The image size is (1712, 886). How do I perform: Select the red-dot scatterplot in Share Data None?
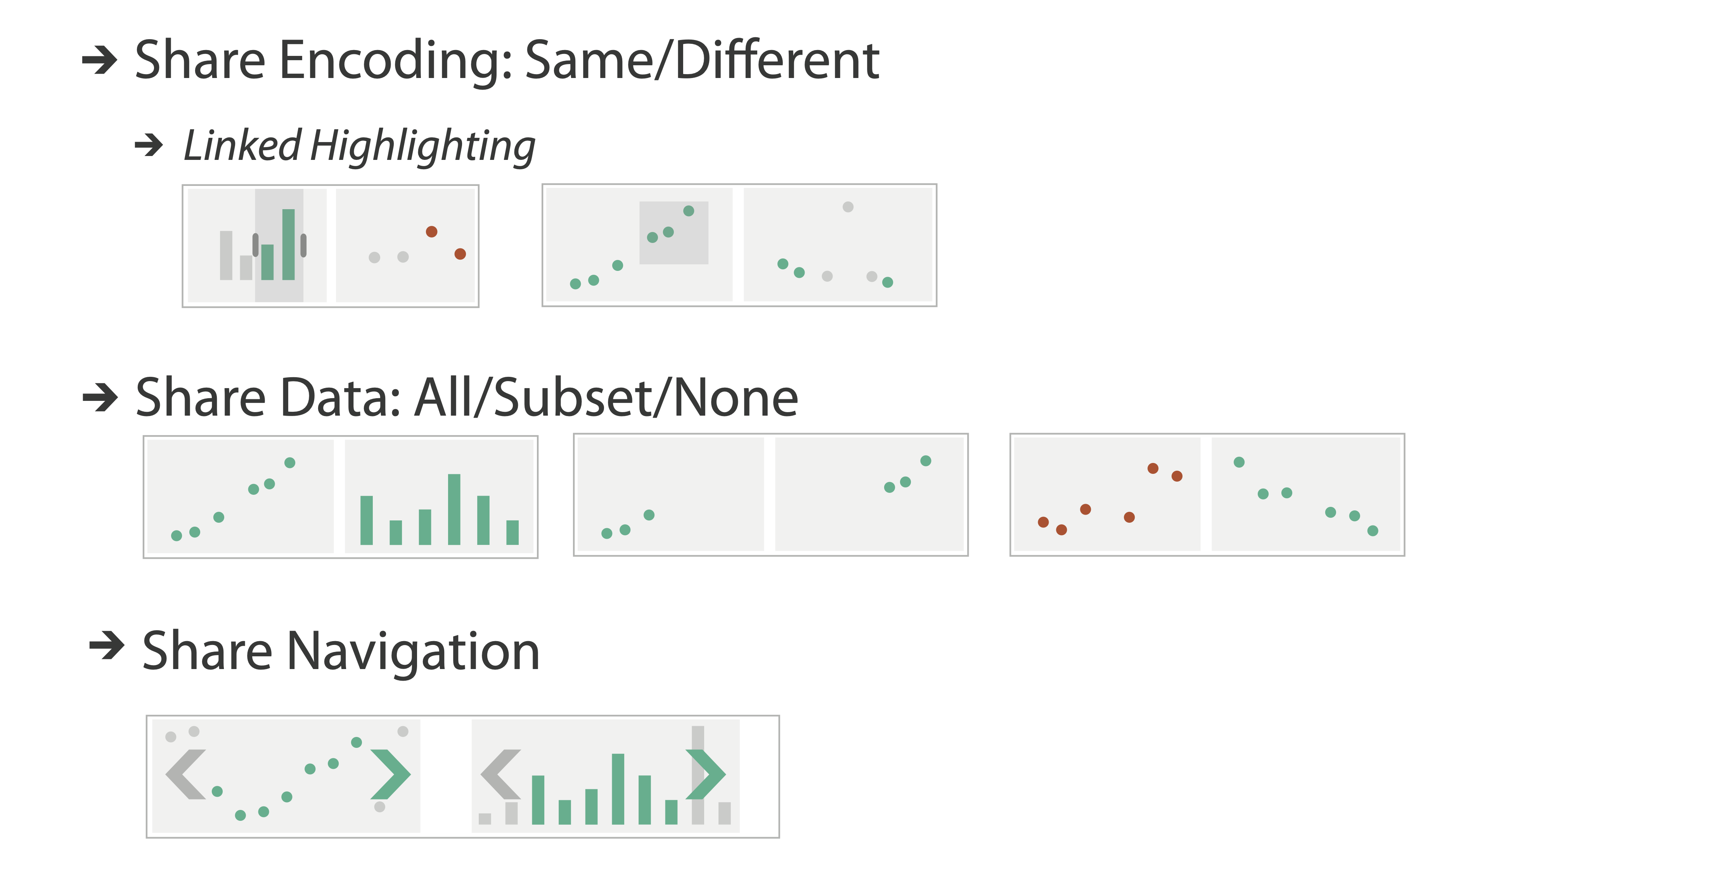pyautogui.click(x=1107, y=494)
